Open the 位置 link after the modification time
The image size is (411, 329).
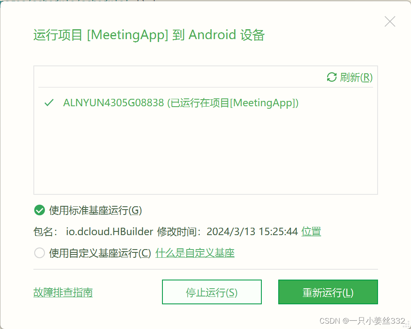point(311,232)
